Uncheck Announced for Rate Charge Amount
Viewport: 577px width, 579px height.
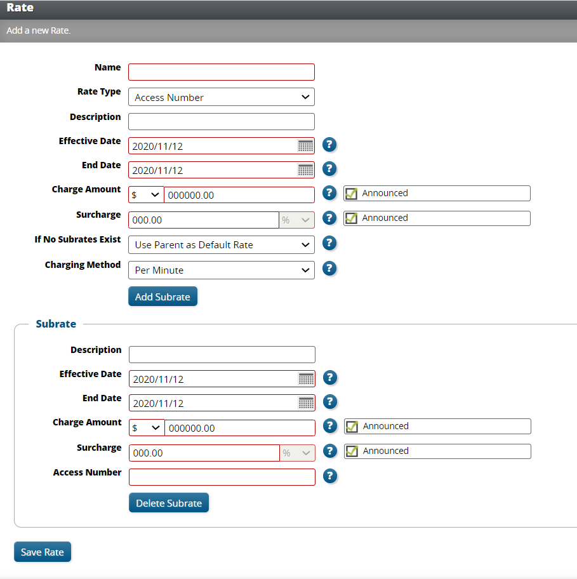[351, 194]
